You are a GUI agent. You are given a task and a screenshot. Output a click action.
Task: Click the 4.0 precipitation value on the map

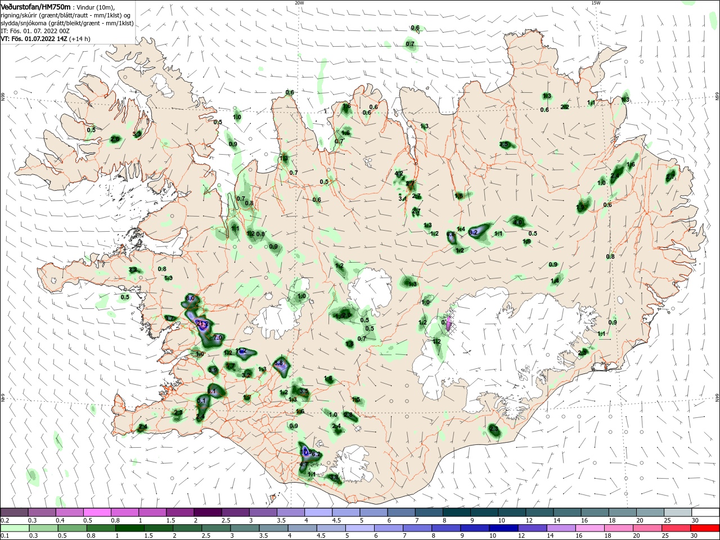[x=518, y=223]
